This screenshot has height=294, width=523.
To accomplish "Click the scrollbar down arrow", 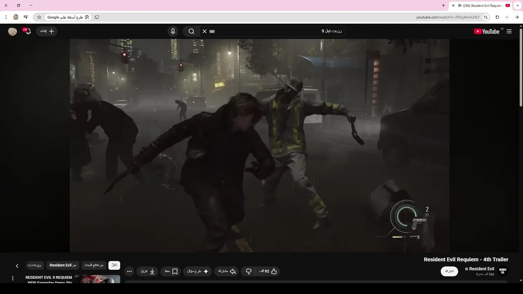I will [x=521, y=281].
